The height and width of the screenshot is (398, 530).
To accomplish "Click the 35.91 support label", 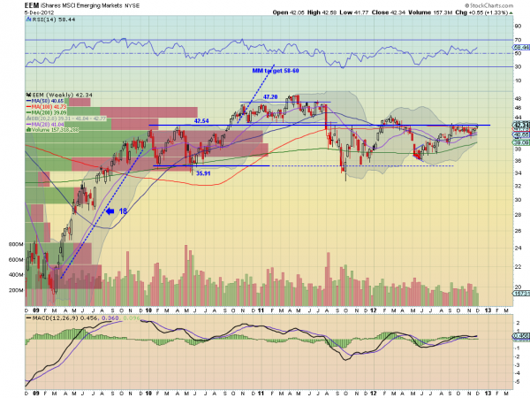I will 203,173.
